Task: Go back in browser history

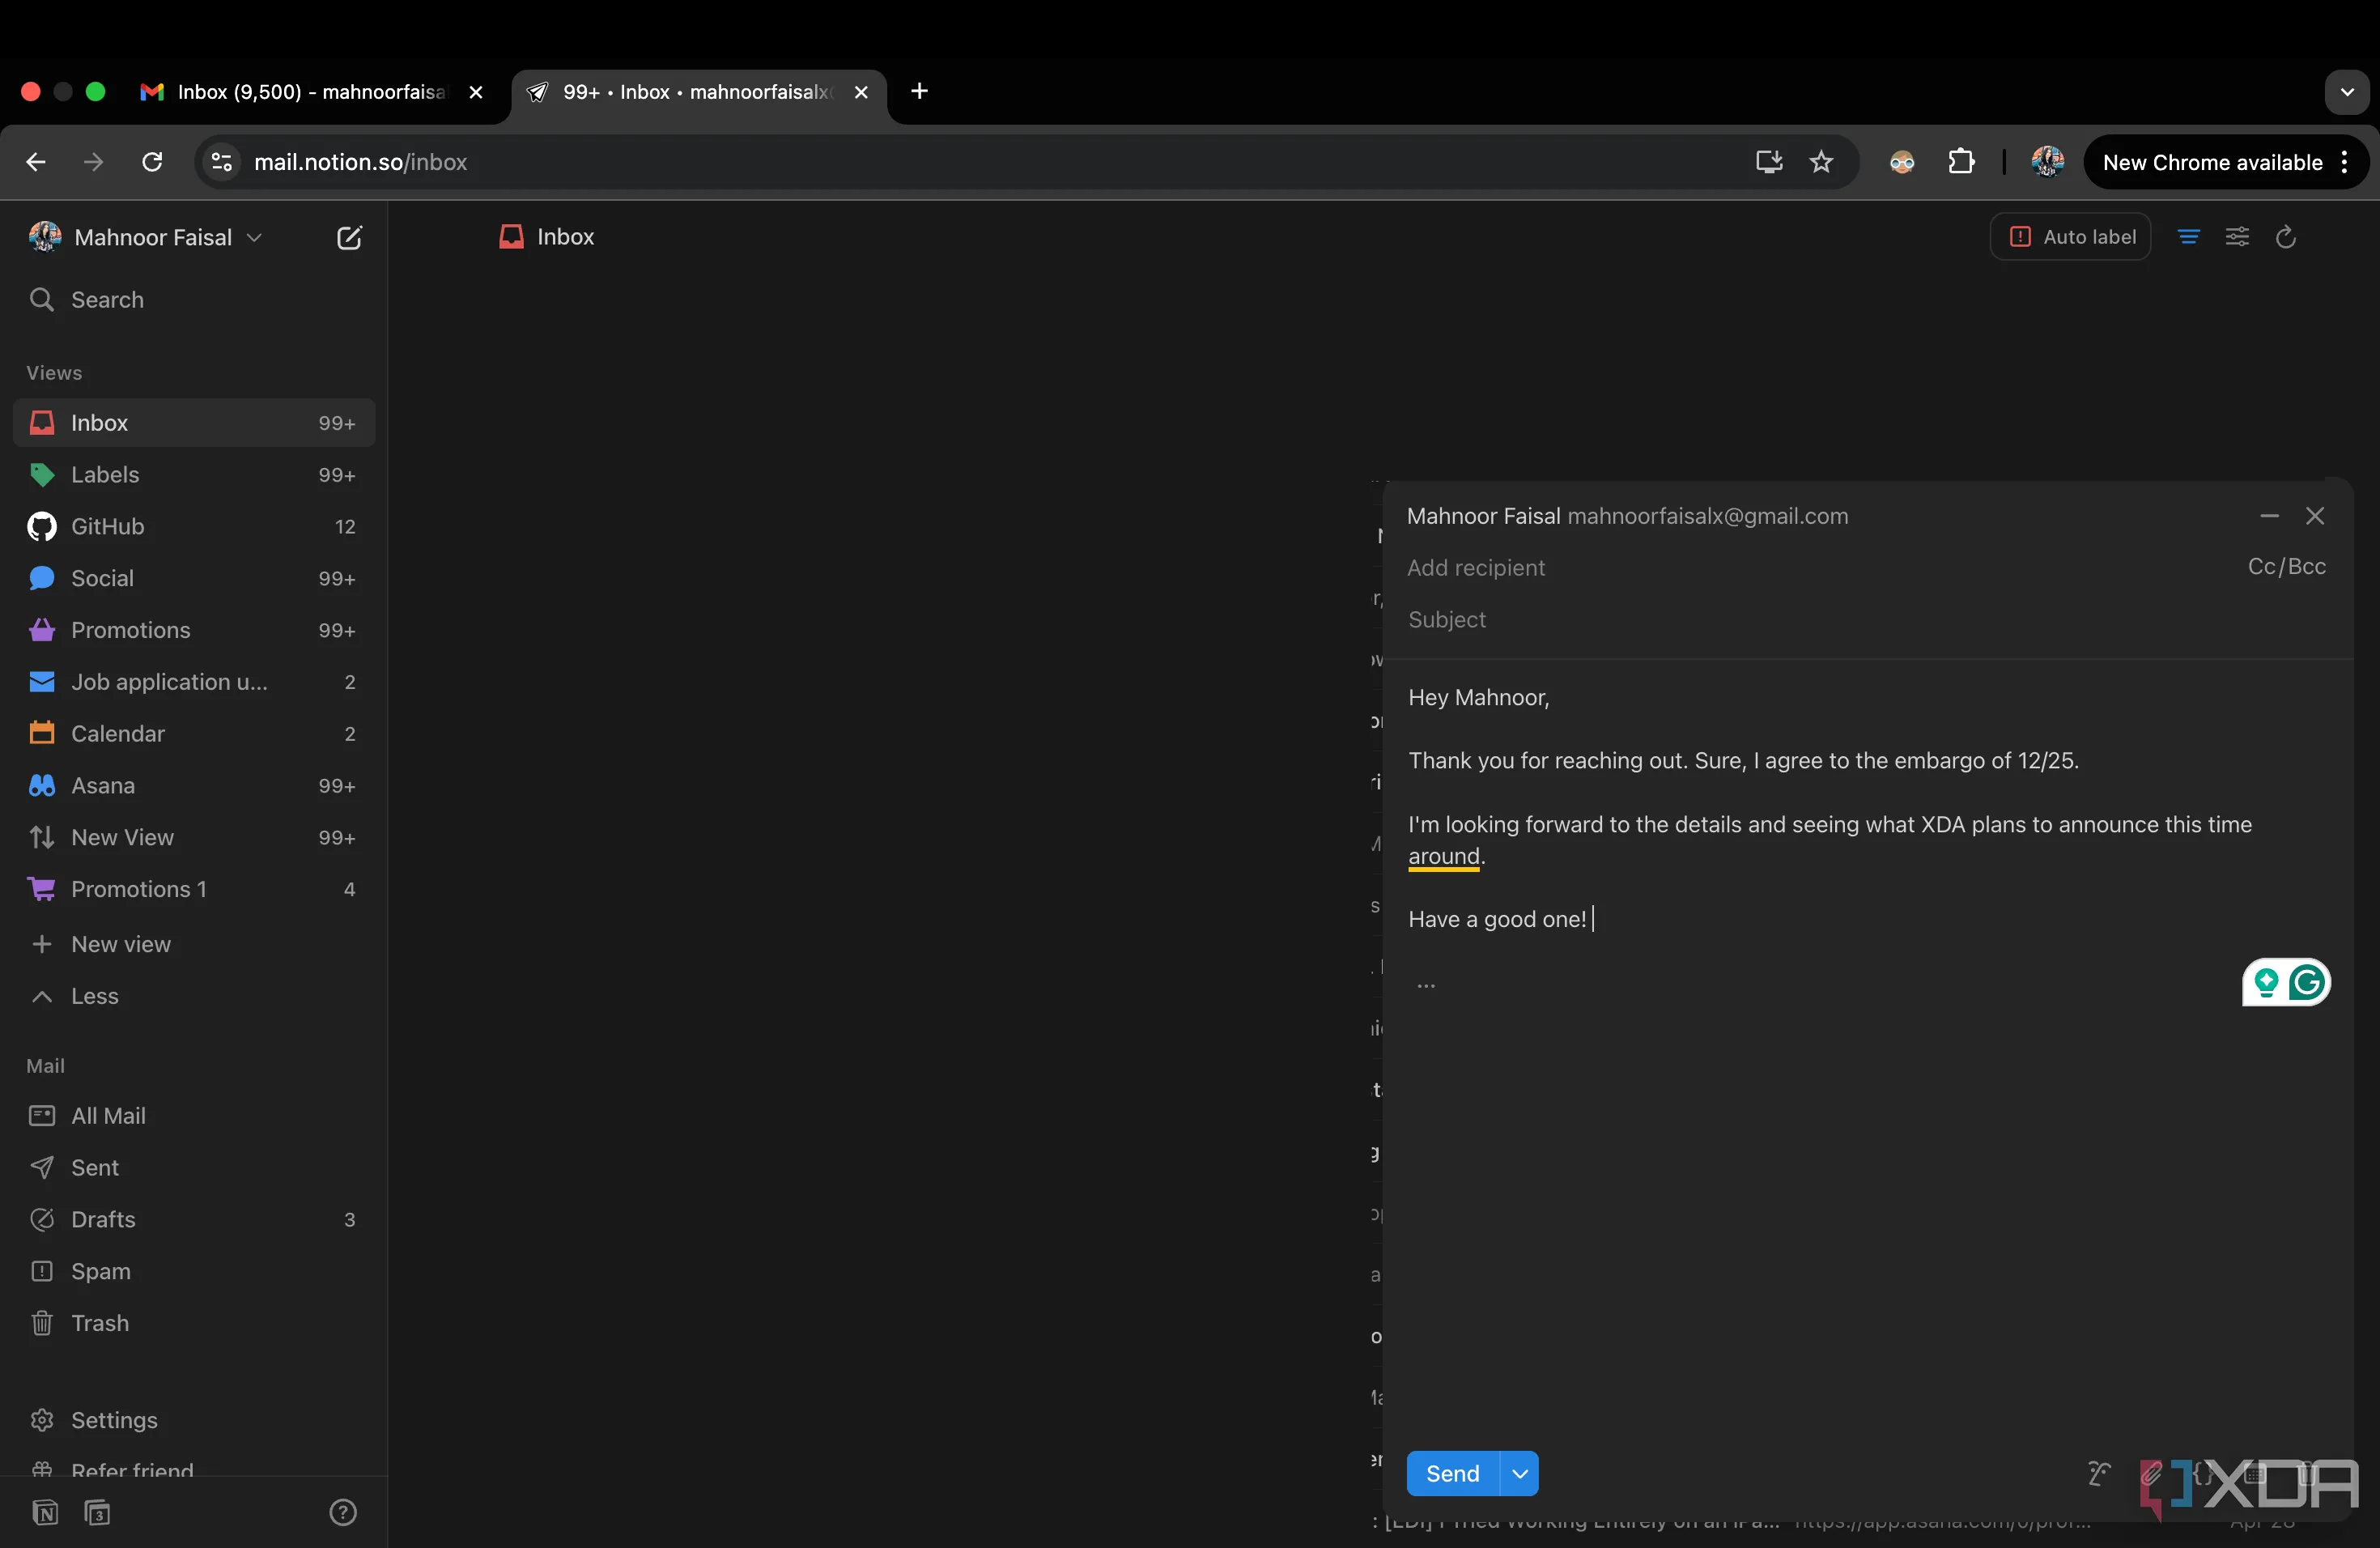Action: point(36,162)
